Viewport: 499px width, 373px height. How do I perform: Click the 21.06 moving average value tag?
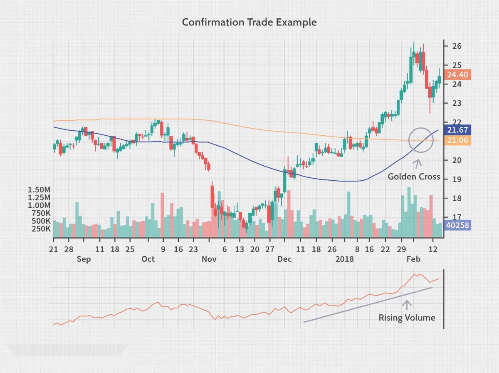457,141
